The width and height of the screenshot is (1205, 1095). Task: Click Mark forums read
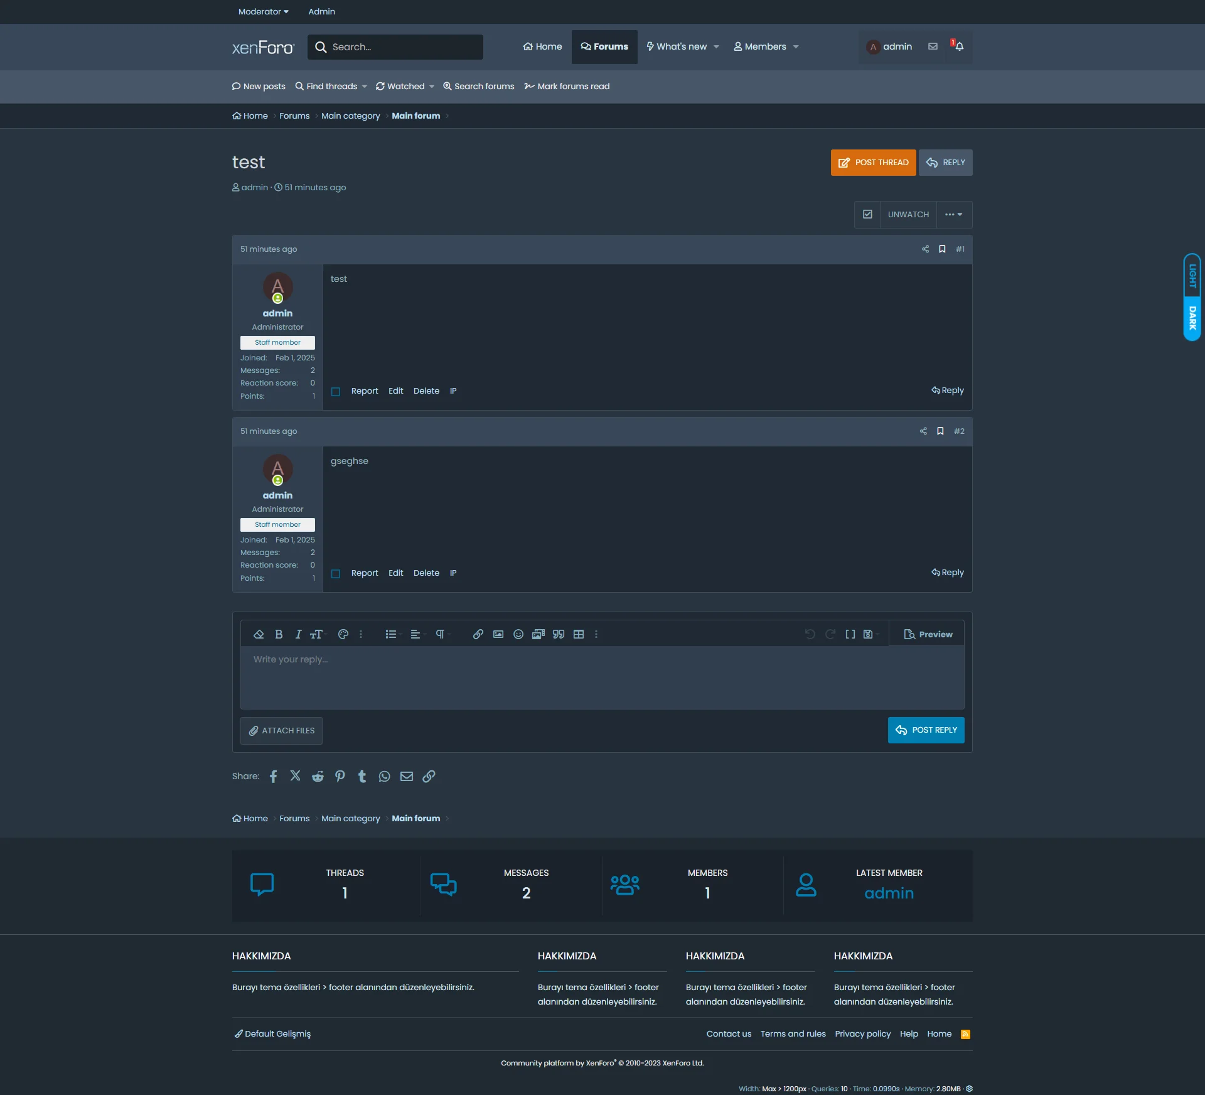pyautogui.click(x=567, y=87)
